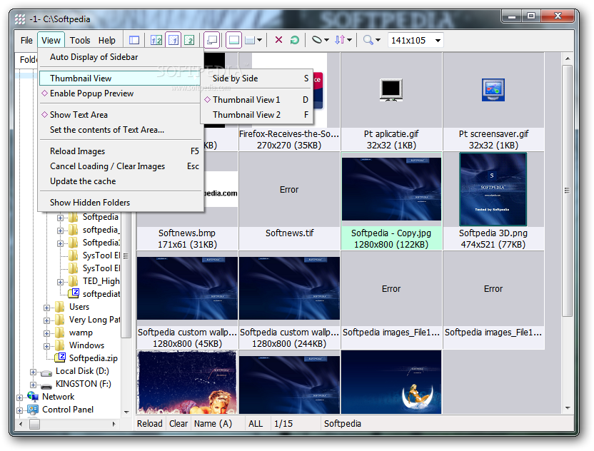Open dropdown arrow next to sort icon
The width and height of the screenshot is (594, 451).
pos(349,40)
